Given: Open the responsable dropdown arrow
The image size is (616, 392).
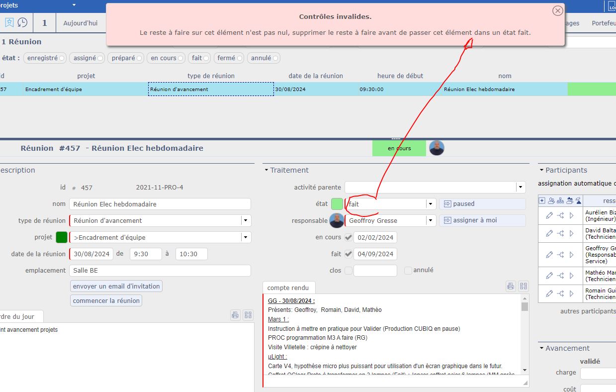Looking at the screenshot, I should tap(431, 220).
